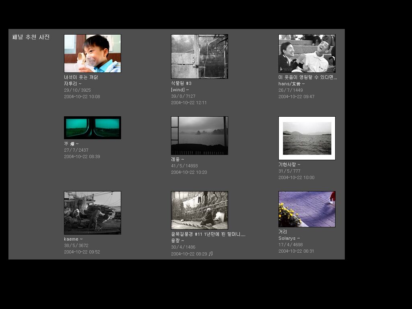Open the misty sea islands photo by 레옹
The width and height of the screenshot is (412, 309).
[x=199, y=136]
